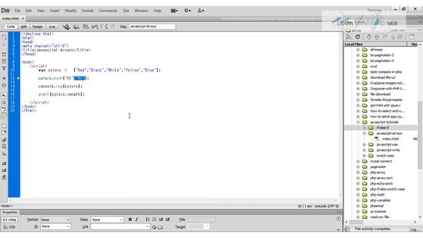Open the Commands menu

click(x=108, y=11)
